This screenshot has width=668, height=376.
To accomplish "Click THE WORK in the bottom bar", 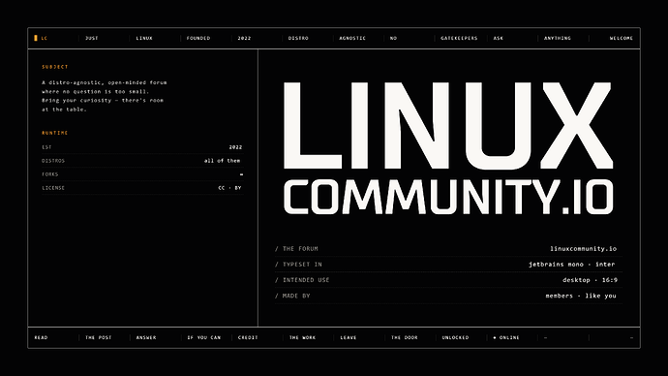I will tap(302, 337).
